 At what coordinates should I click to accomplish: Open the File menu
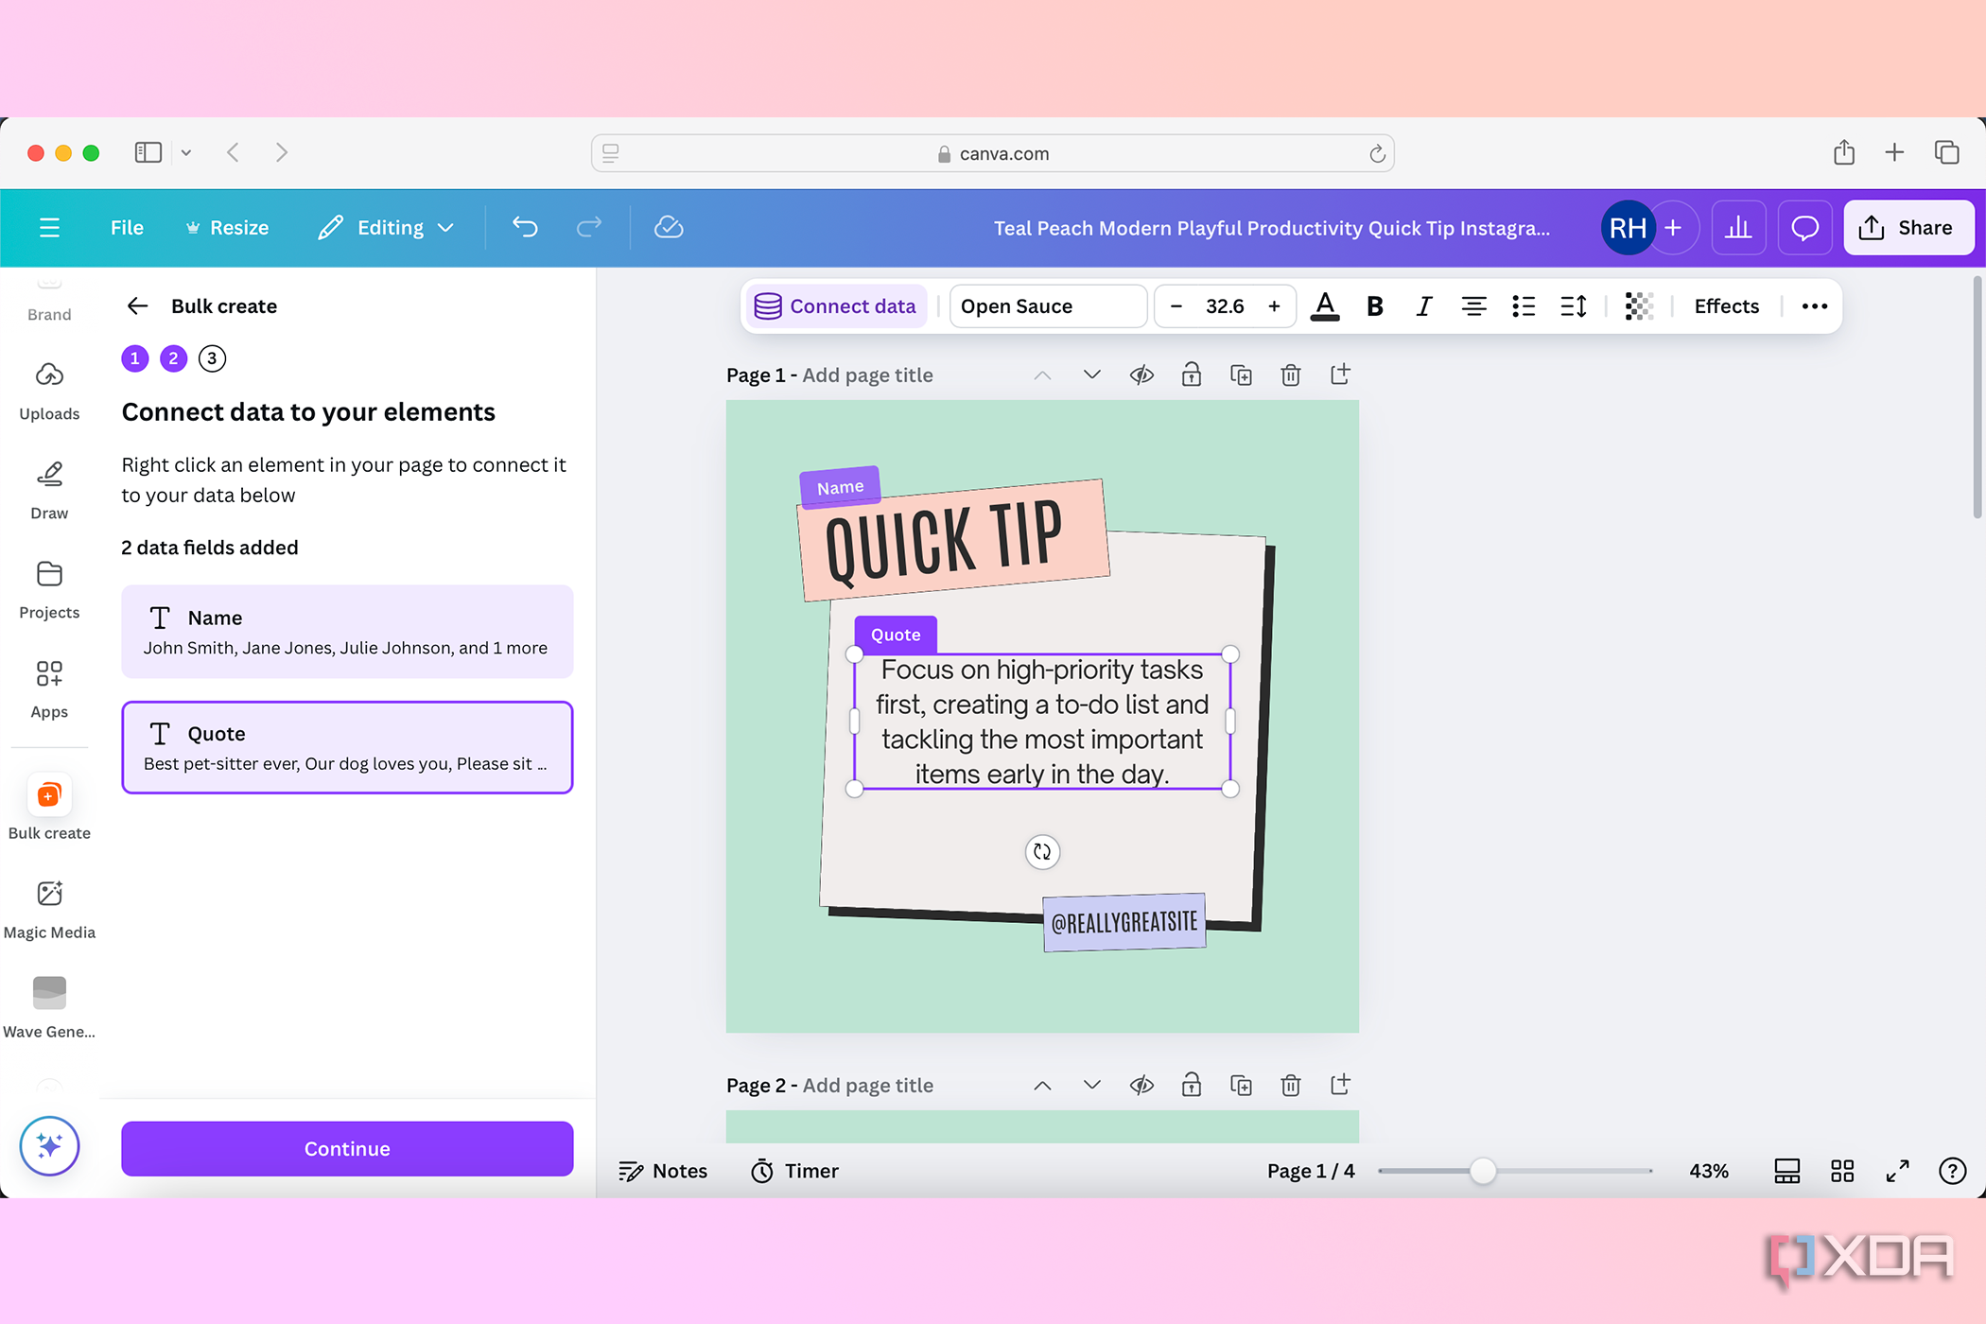tap(127, 228)
